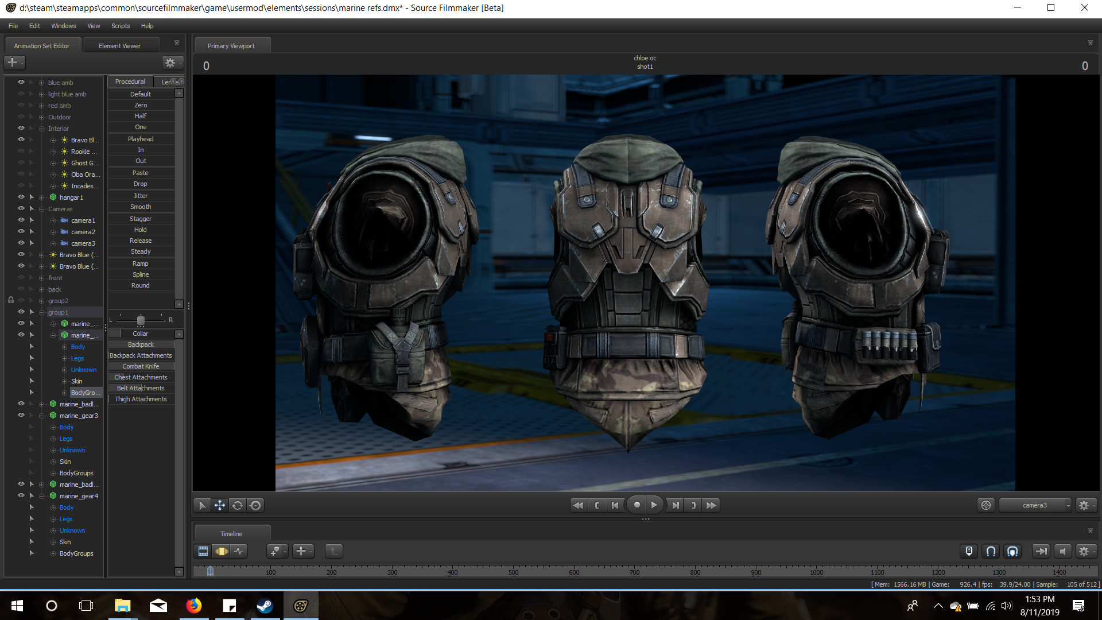Screen dimensions: 1102x620
Task: Expand the marine_gear3 Body node
Action: 53,427
